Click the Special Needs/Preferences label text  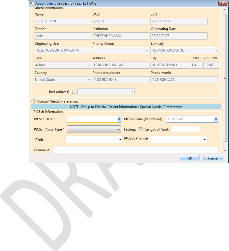coord(58,101)
